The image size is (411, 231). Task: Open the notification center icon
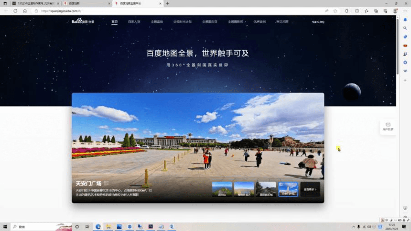pos(404,227)
